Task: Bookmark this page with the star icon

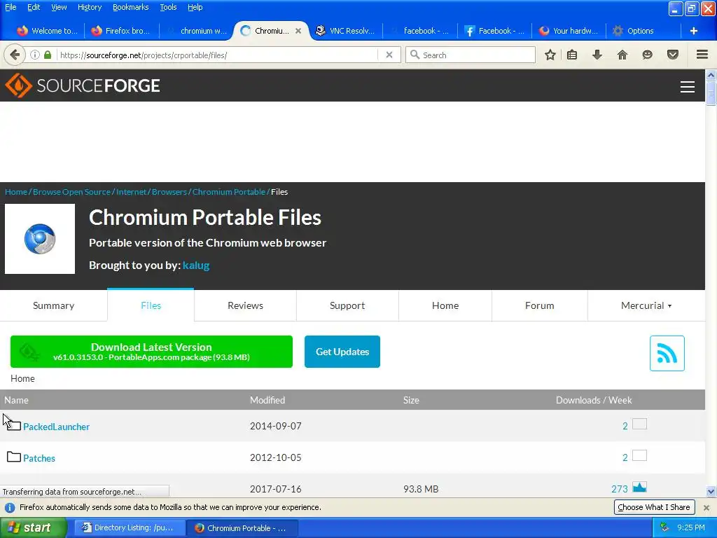Action: coord(550,55)
